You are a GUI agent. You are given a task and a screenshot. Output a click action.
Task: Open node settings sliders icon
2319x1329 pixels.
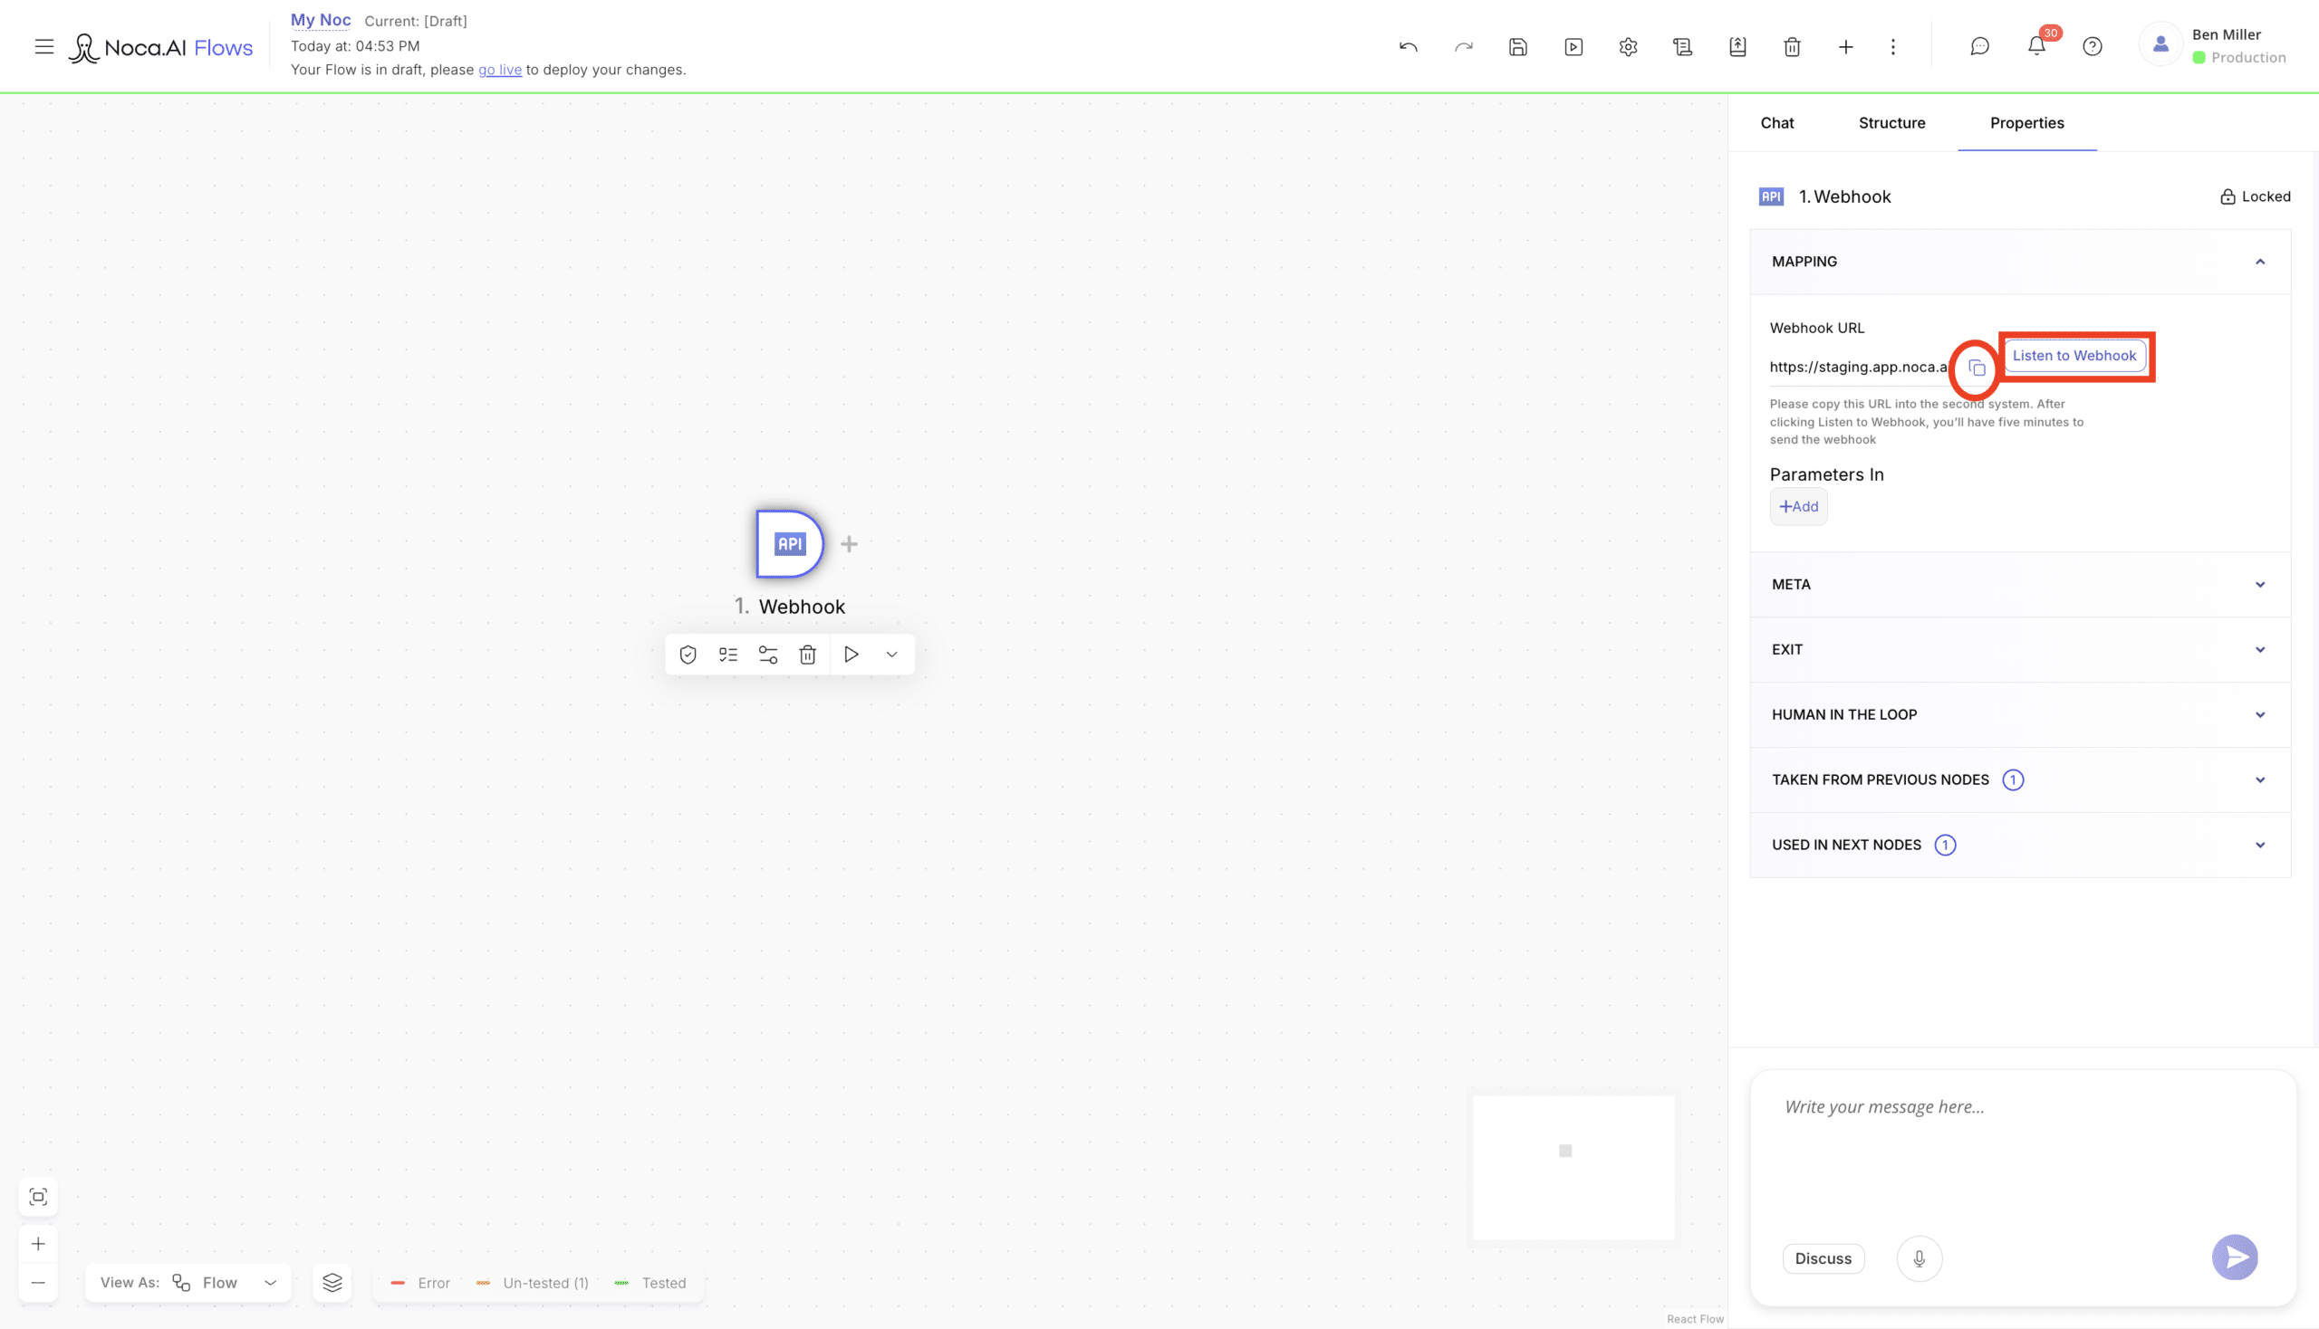(768, 655)
